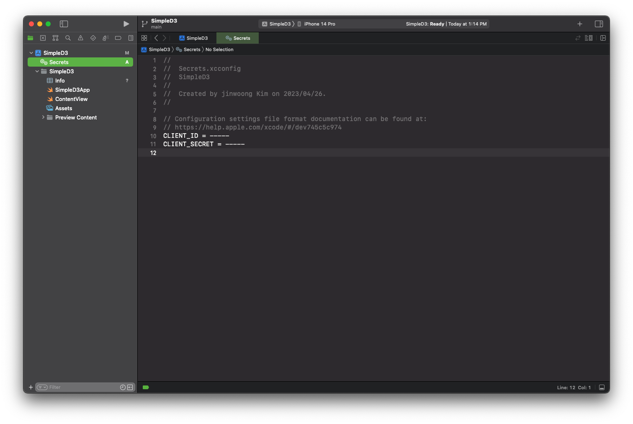Viewport: 633px width, 424px height.
Task: Open the Info plist file
Action: [x=80, y=80]
